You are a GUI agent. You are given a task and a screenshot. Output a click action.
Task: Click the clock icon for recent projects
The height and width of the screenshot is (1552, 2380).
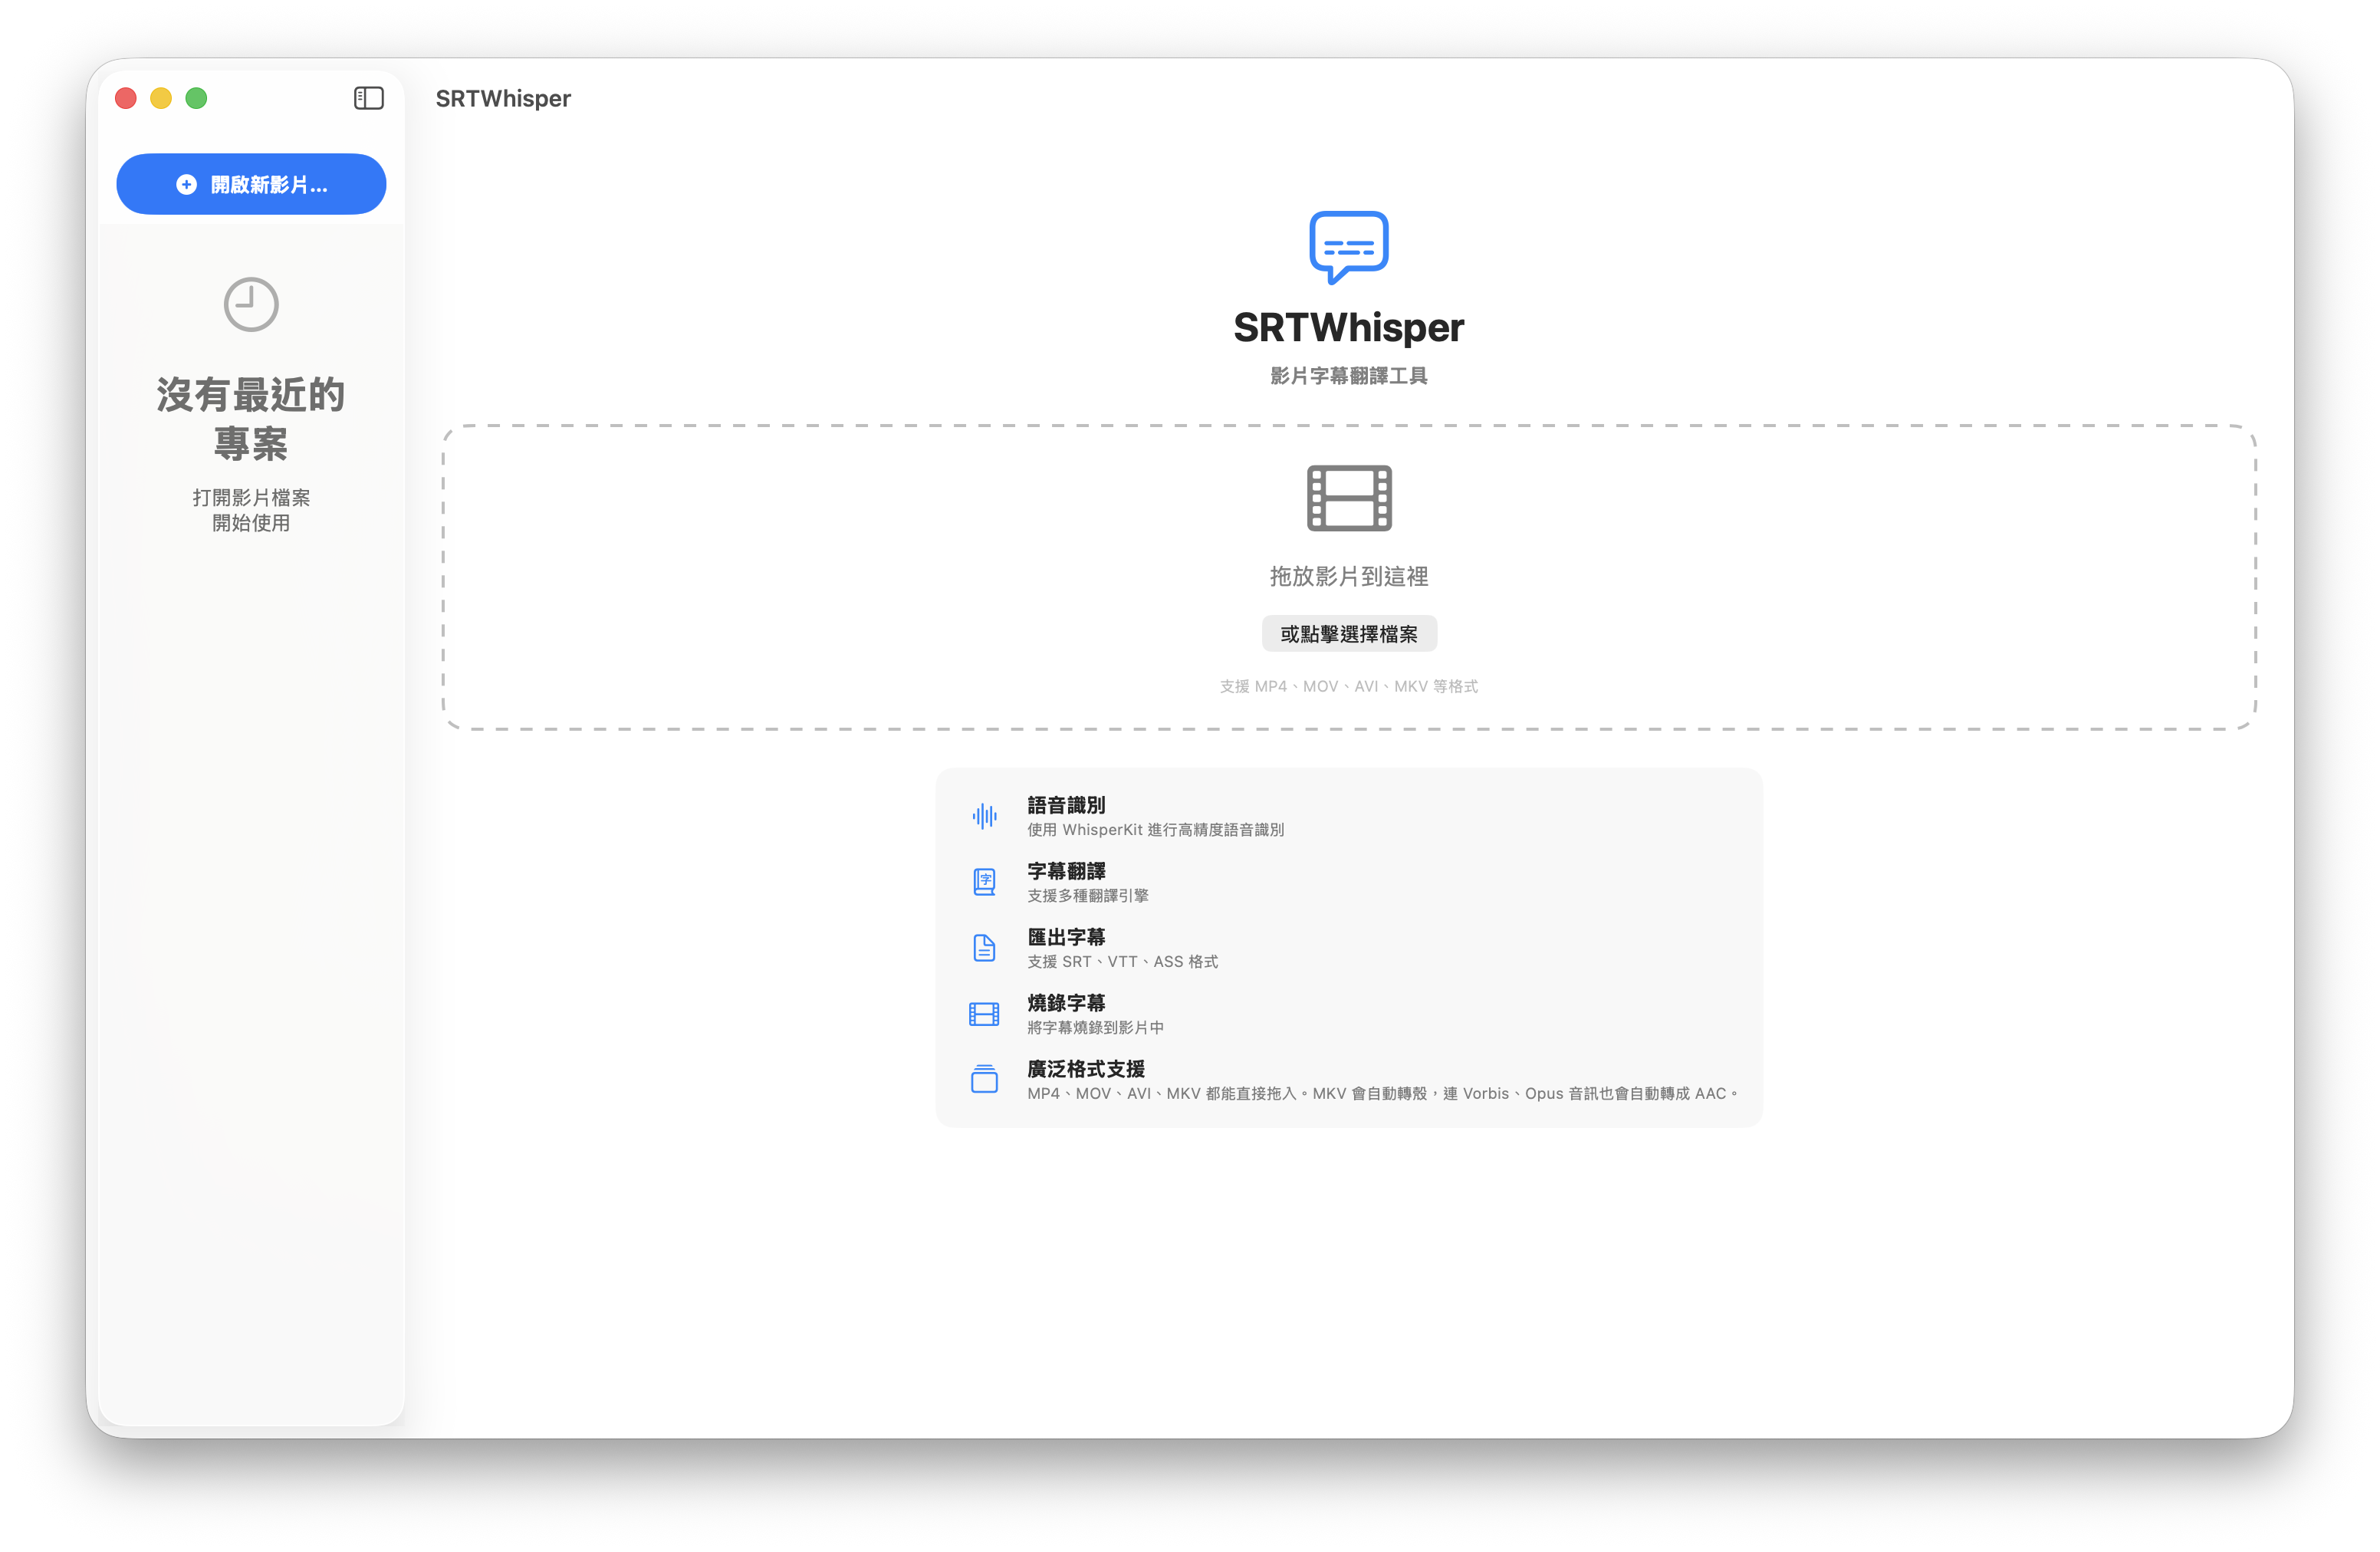coord(251,305)
